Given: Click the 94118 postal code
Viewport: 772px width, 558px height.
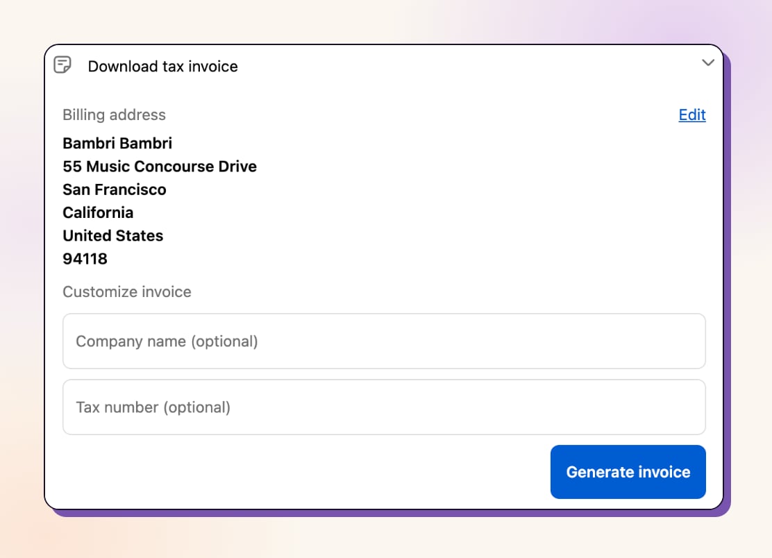Looking at the screenshot, I should tap(85, 259).
